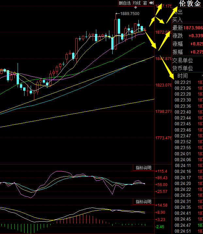The width and height of the screenshot is (203, 234).
Task: Open the 均线 moving average option
Action: tap(137, 3)
